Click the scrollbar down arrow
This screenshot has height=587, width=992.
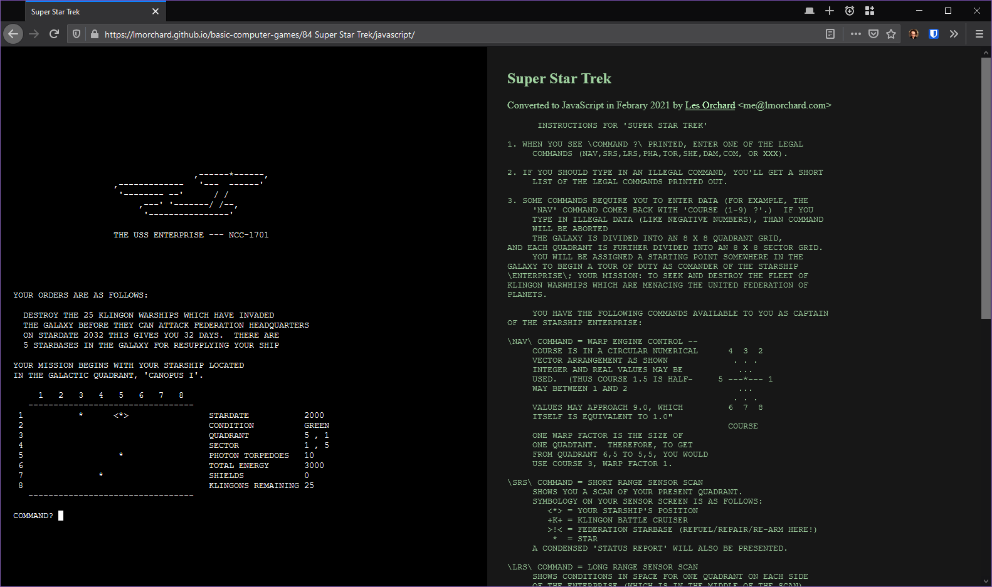[986, 581]
